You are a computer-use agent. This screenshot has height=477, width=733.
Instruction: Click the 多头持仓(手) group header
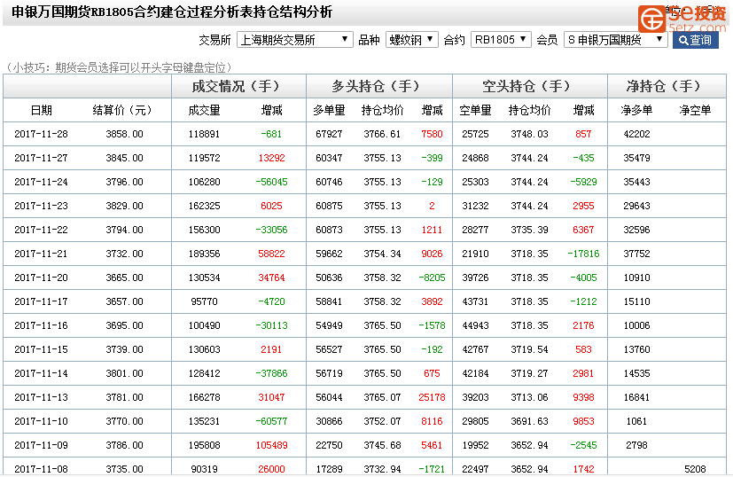pos(378,86)
